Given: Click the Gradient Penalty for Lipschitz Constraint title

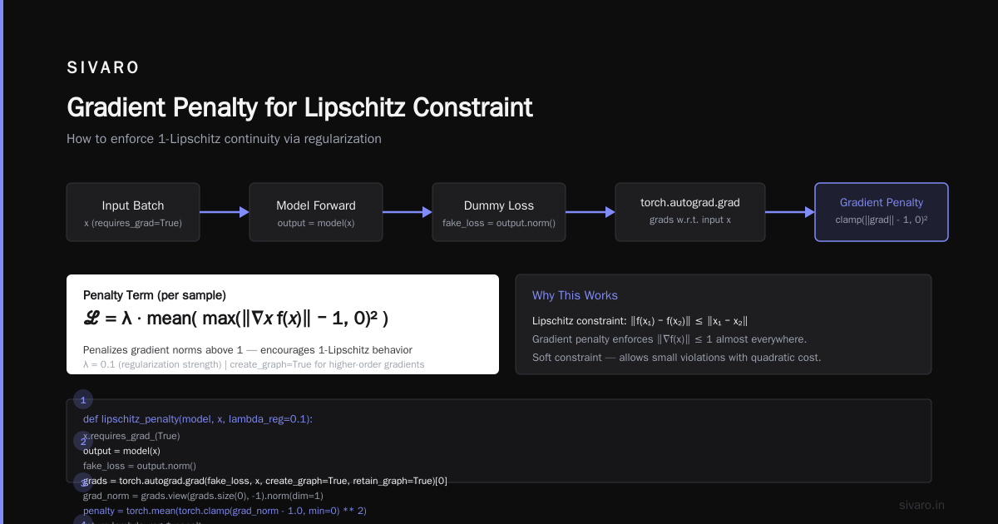Looking at the screenshot, I should coord(299,108).
